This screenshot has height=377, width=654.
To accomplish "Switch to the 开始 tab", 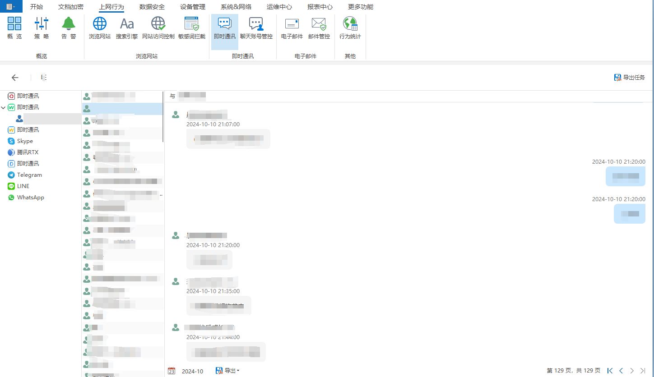I will [x=37, y=7].
